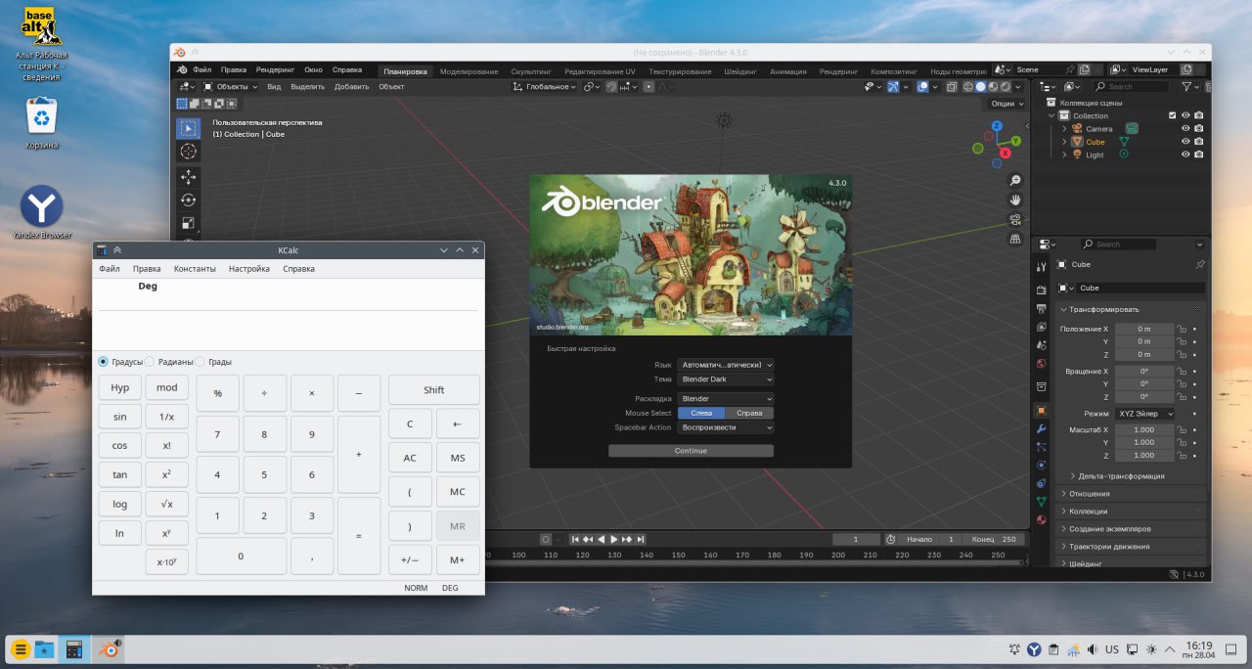
Task: Hide the Cube in the outliner viewport
Action: [1185, 142]
